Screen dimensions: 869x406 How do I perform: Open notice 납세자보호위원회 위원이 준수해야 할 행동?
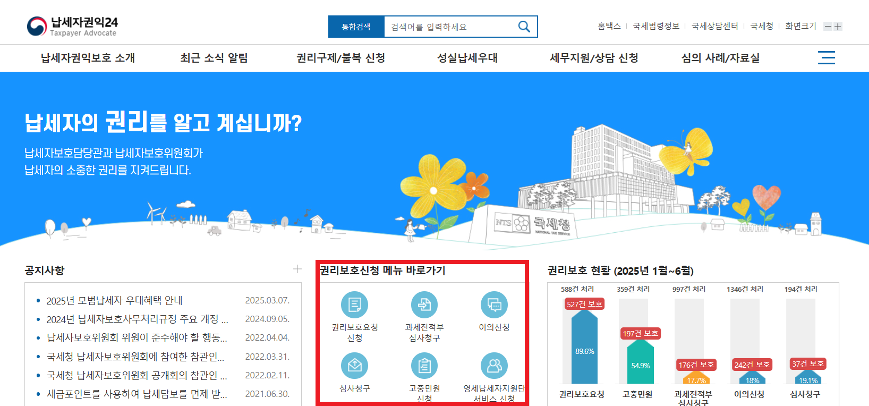(x=137, y=338)
